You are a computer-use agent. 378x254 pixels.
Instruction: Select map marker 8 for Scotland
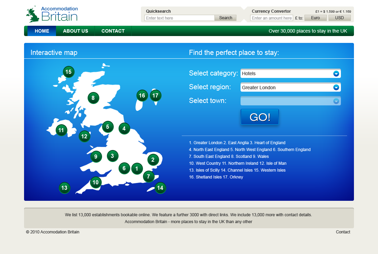93,98
